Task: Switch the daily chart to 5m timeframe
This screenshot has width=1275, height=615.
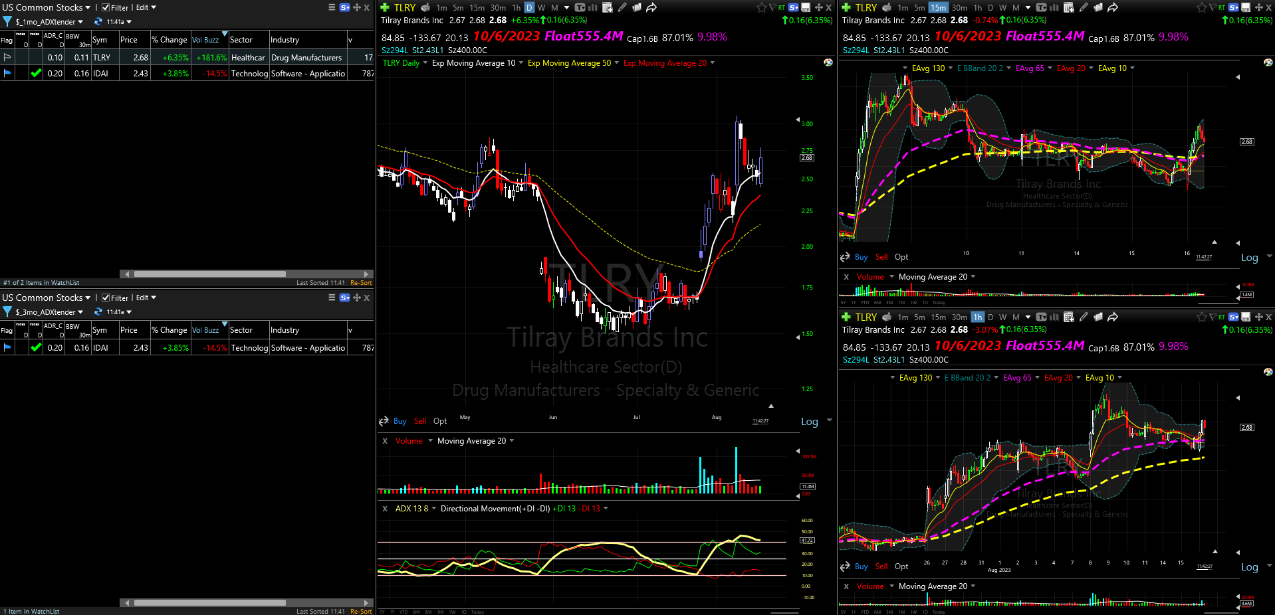Action: pyautogui.click(x=458, y=7)
